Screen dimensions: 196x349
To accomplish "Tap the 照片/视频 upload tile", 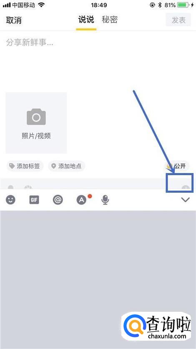I will tap(36, 123).
